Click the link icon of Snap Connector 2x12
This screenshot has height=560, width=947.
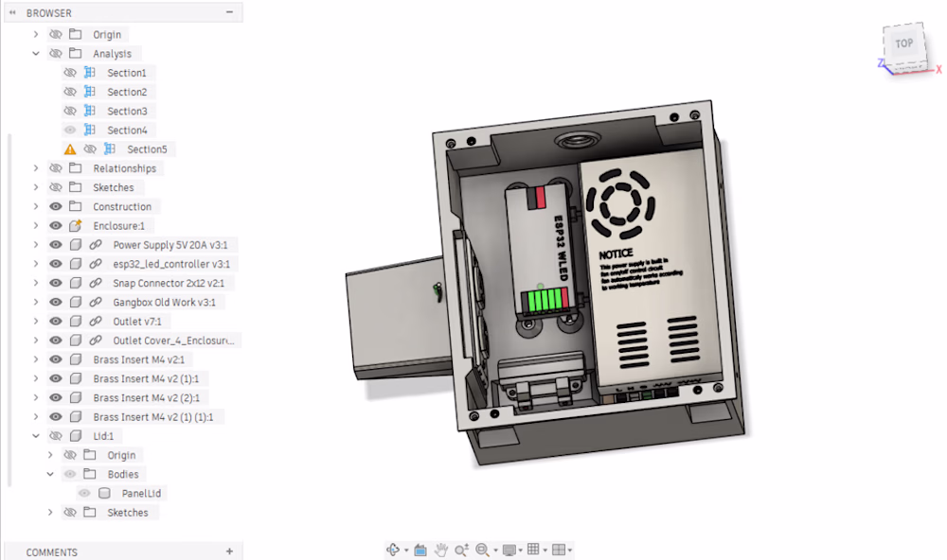[x=96, y=283]
